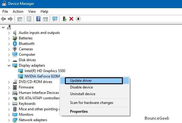Image resolution: width=182 pixels, height=123 pixels.
Task: Click the Mice and other pointing devices icon
Action: (15, 109)
